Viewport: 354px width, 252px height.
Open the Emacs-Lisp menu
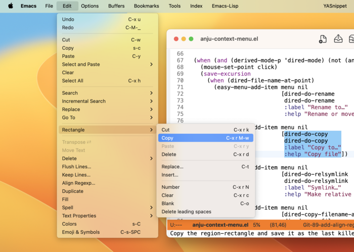point(225,6)
